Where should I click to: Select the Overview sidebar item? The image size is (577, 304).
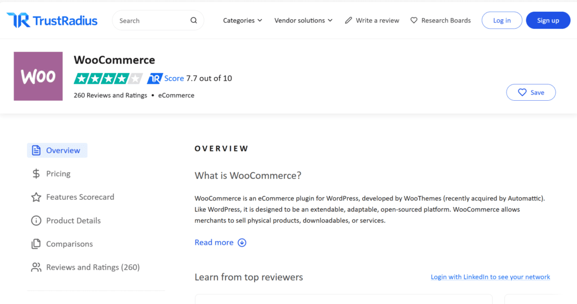57,150
